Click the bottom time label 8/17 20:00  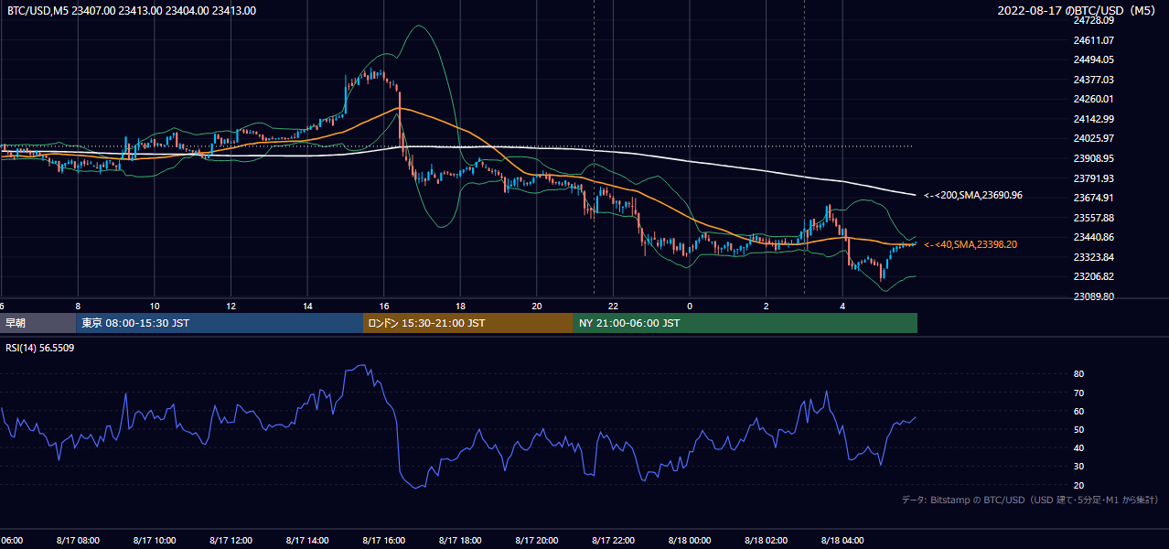(x=537, y=541)
